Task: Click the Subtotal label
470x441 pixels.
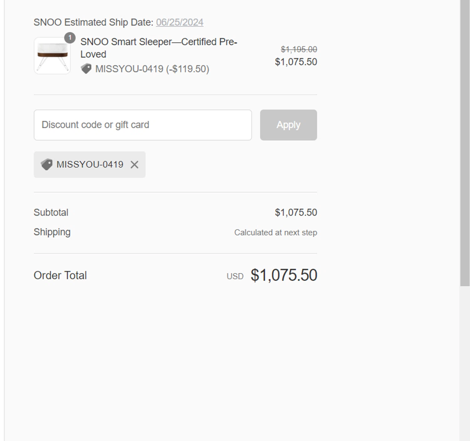Action: pos(51,212)
